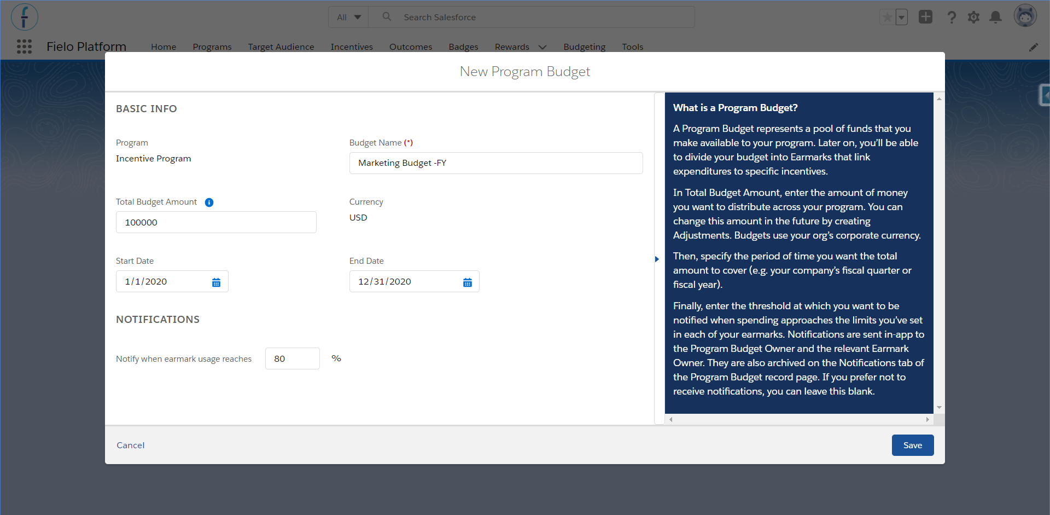
Task: Click the 'Incentive Program' program value
Action: click(154, 159)
